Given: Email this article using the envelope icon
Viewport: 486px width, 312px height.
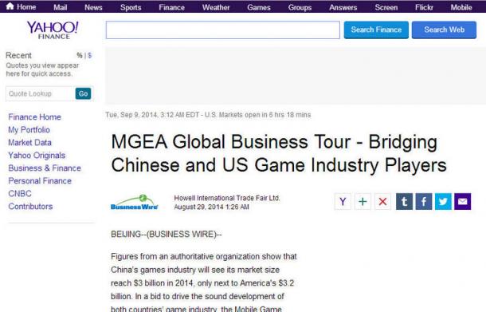Looking at the screenshot, I should (x=463, y=201).
